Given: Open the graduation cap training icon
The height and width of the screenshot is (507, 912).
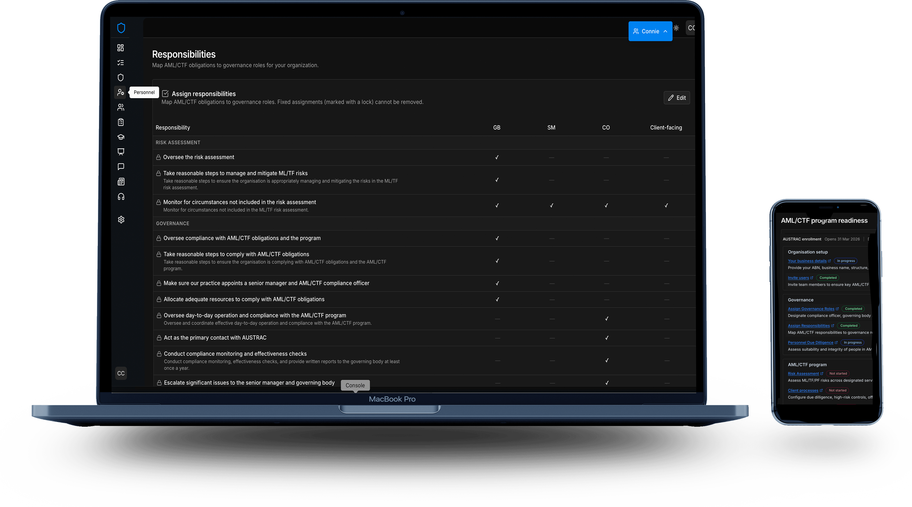Looking at the screenshot, I should [121, 137].
